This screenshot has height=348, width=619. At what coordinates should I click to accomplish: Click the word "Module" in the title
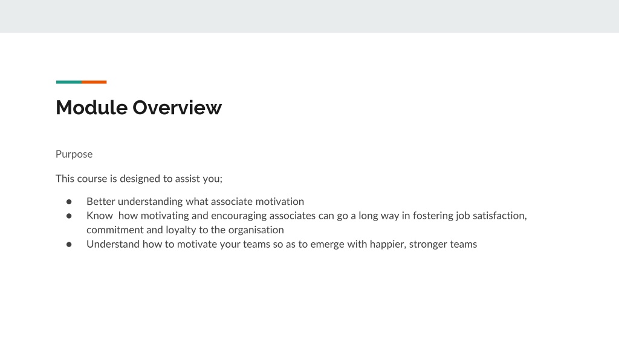coord(92,108)
